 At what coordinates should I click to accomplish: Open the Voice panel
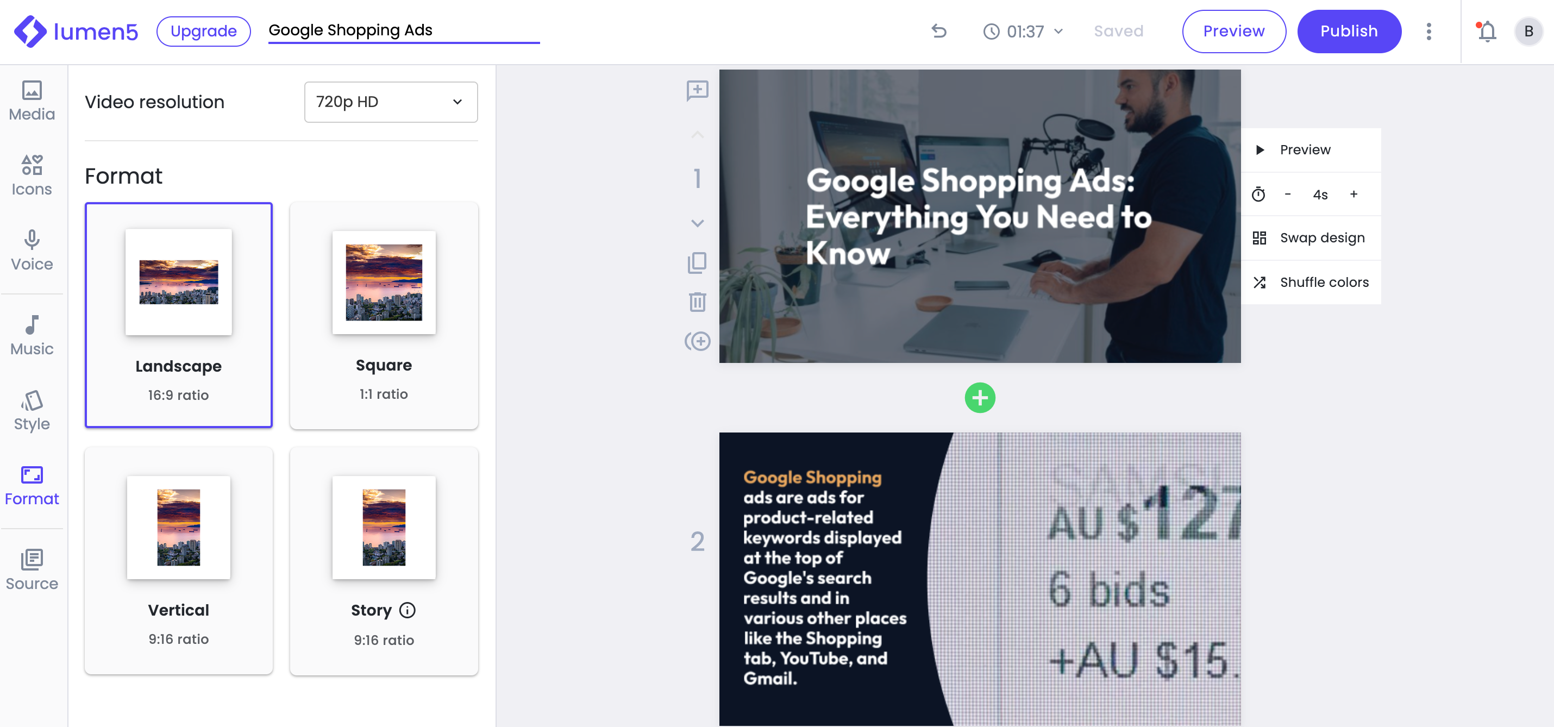tap(32, 250)
